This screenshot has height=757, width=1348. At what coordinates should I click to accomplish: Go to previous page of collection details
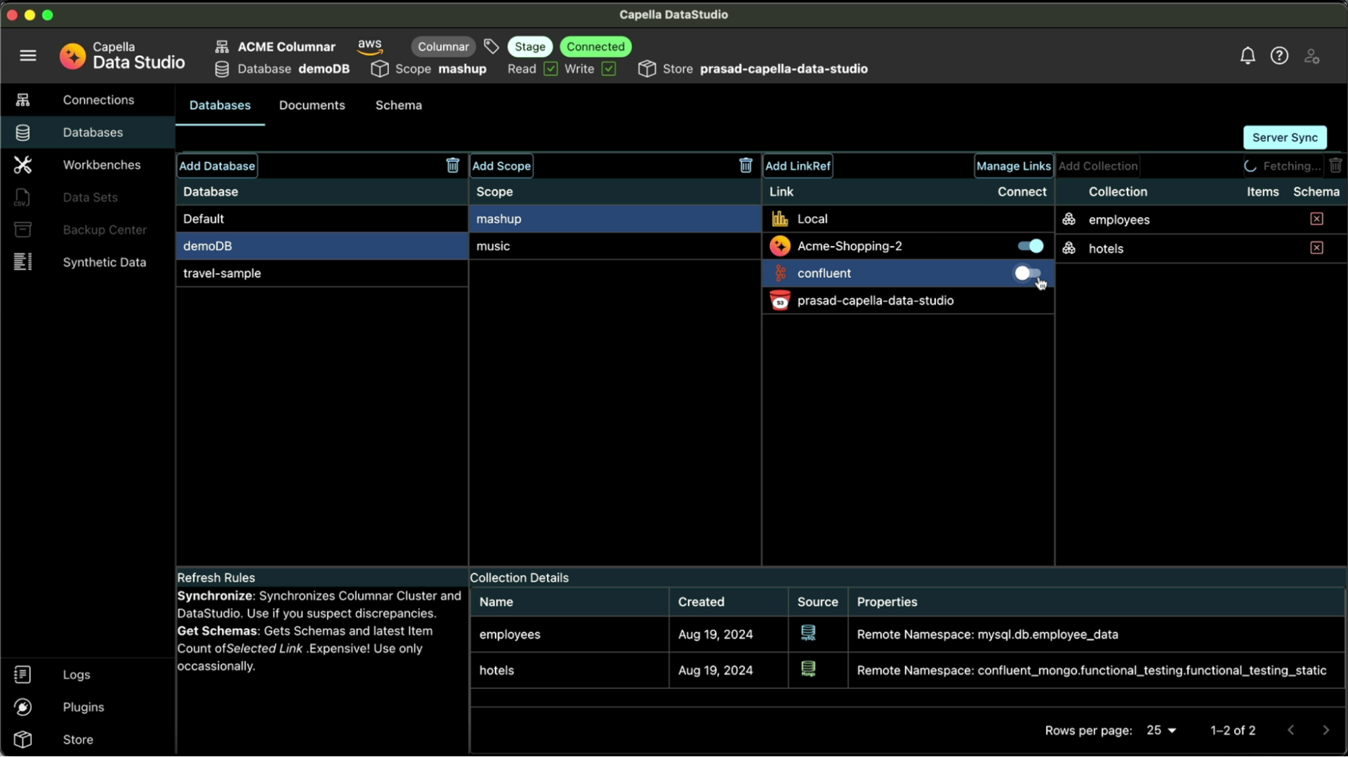click(x=1291, y=730)
